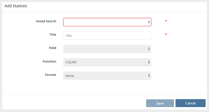Expand the Field dropdown
Viewport: 209px width, 112px height.
(x=107, y=49)
